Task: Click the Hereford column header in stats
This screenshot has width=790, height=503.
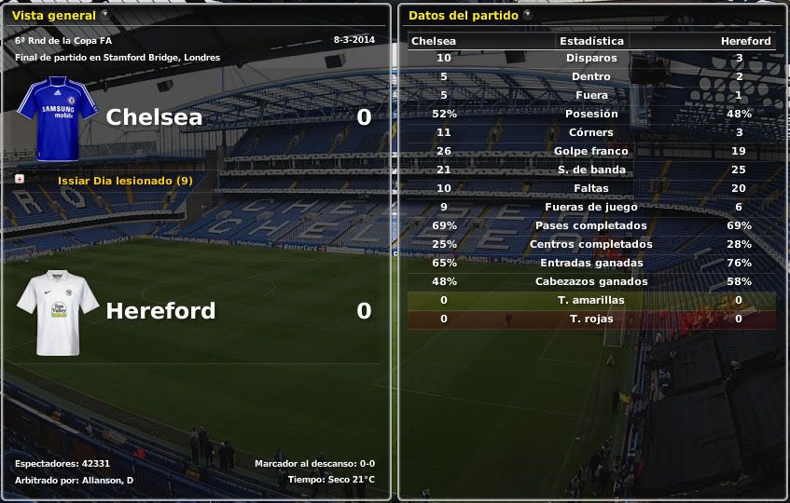Action: (745, 41)
